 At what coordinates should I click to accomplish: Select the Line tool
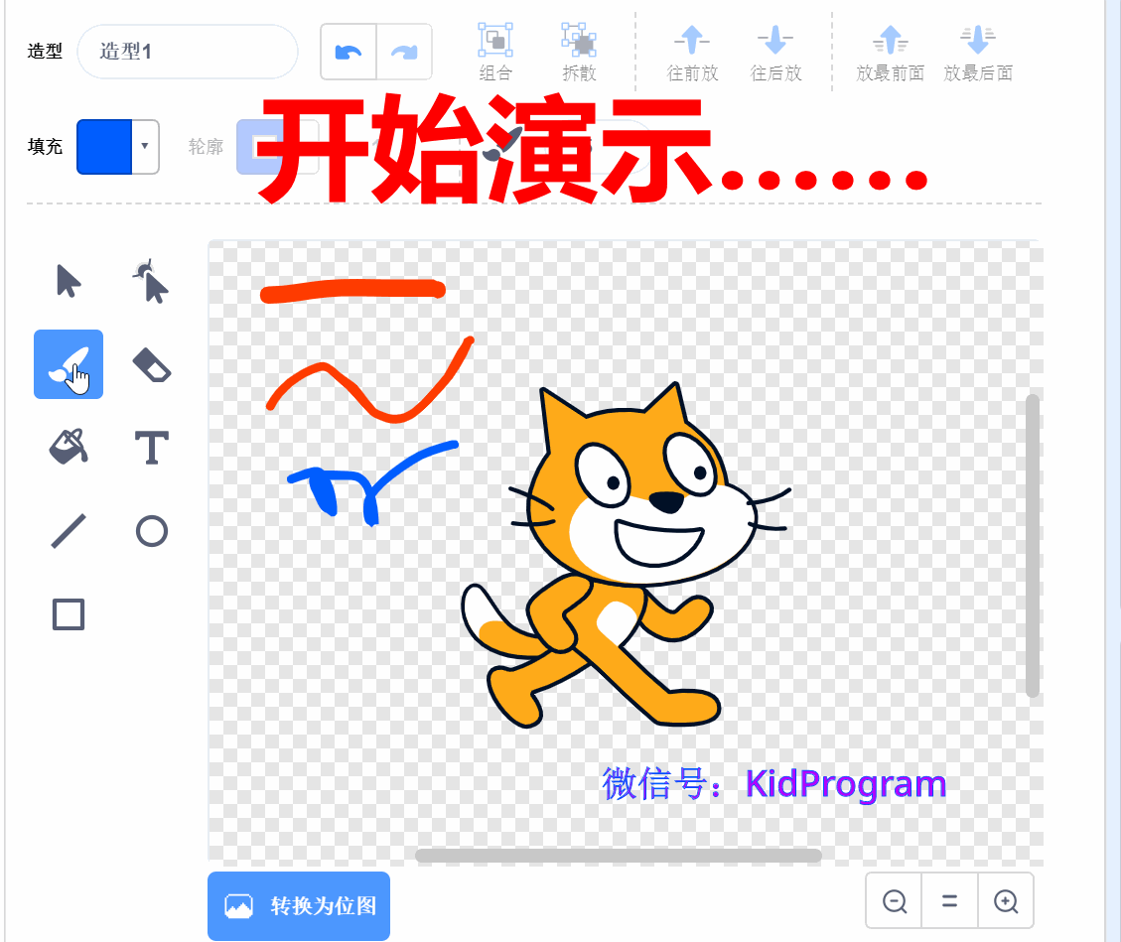point(69,531)
